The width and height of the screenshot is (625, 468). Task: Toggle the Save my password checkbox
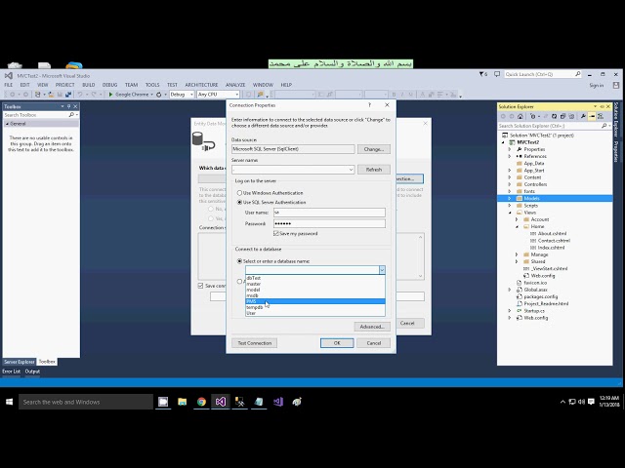[276, 234]
